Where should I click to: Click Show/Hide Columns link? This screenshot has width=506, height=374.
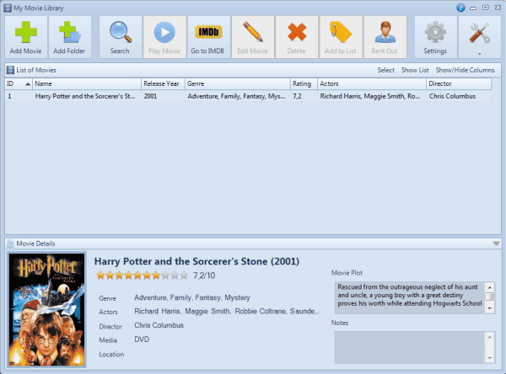coord(465,70)
